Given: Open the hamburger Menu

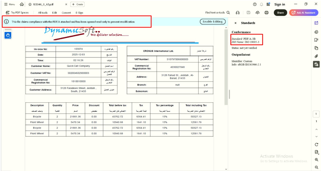Looking at the screenshot, I should coord(10,4).
